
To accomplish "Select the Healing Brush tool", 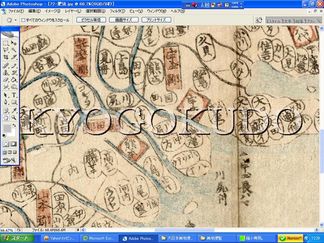I will pyautogui.click(x=6, y=66).
